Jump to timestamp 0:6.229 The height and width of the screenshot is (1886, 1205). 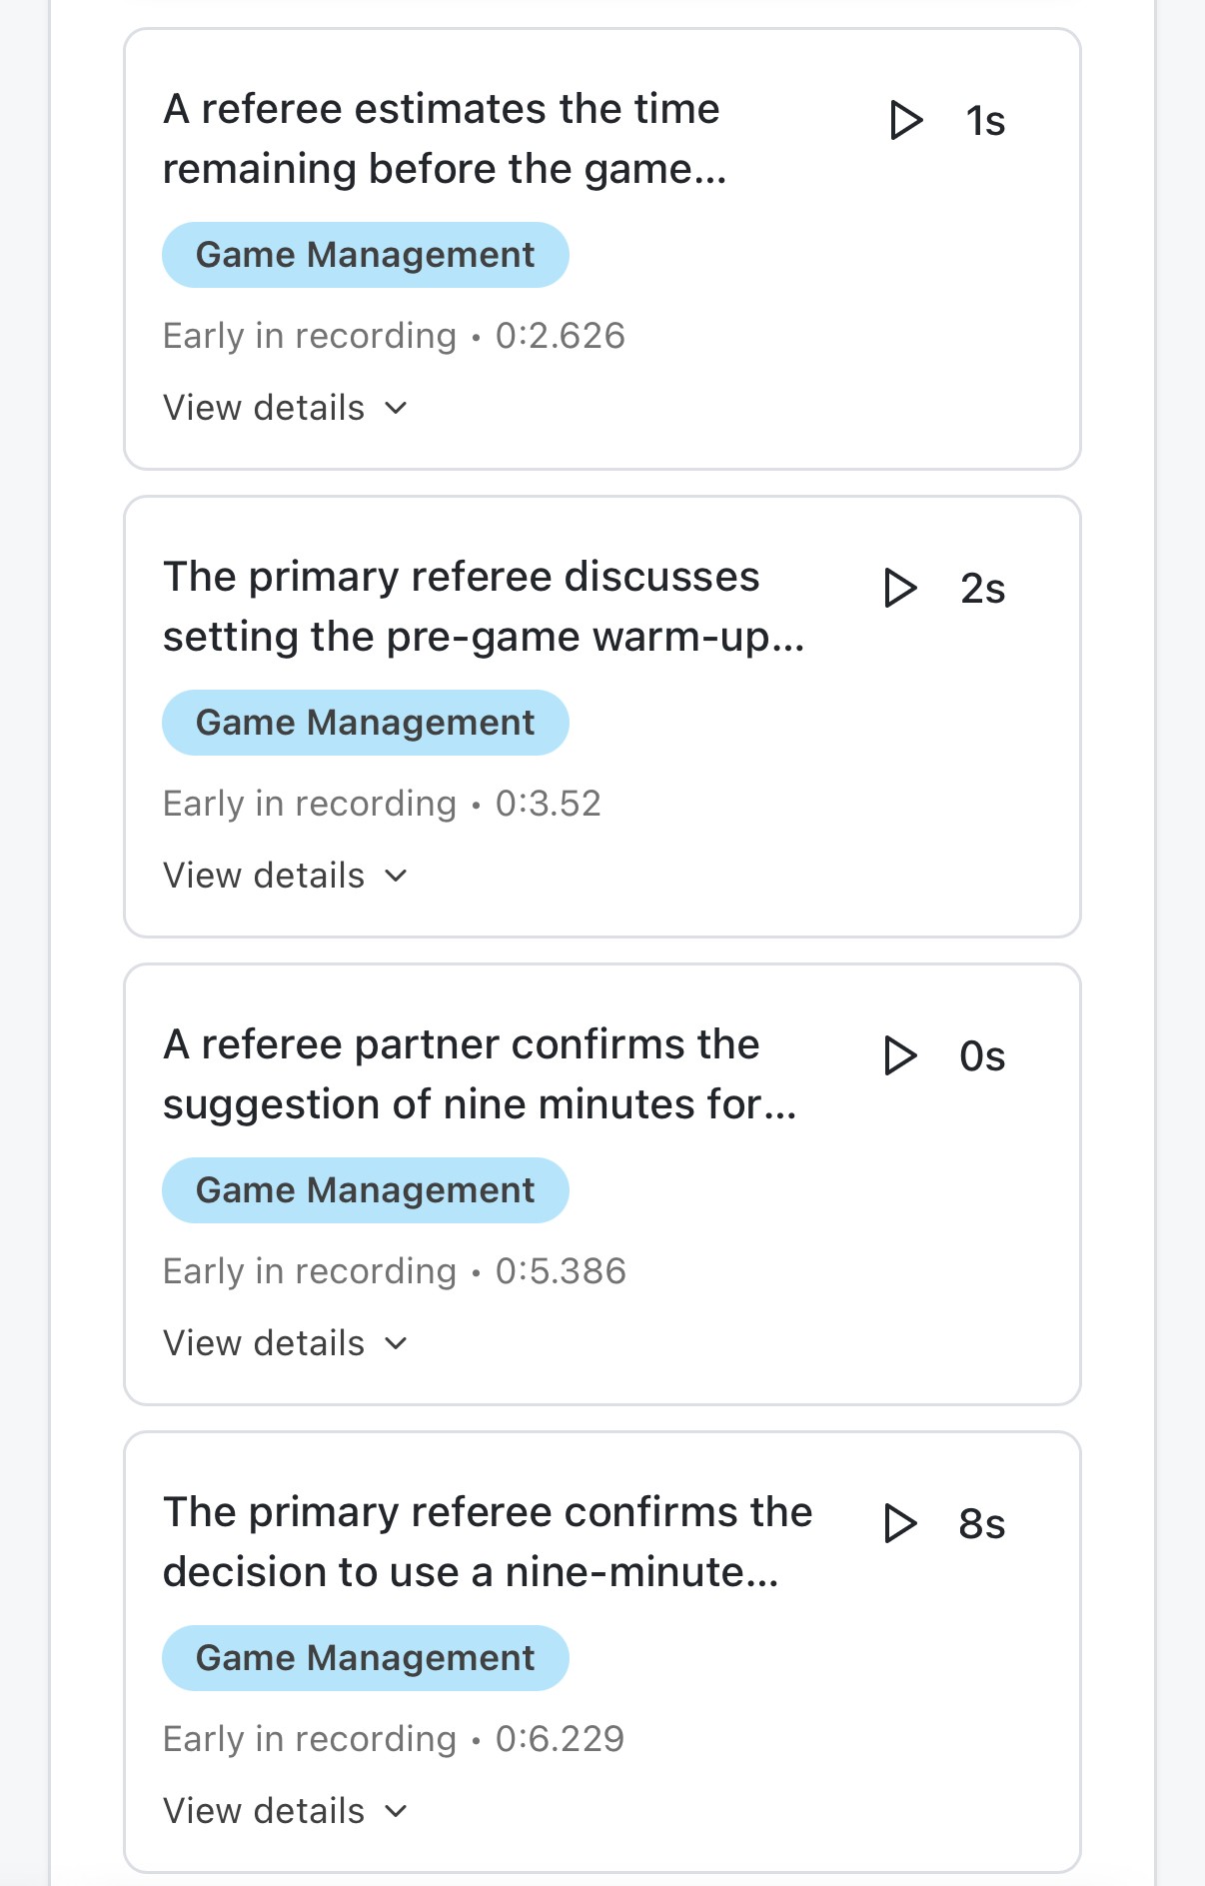pyautogui.click(x=560, y=1739)
